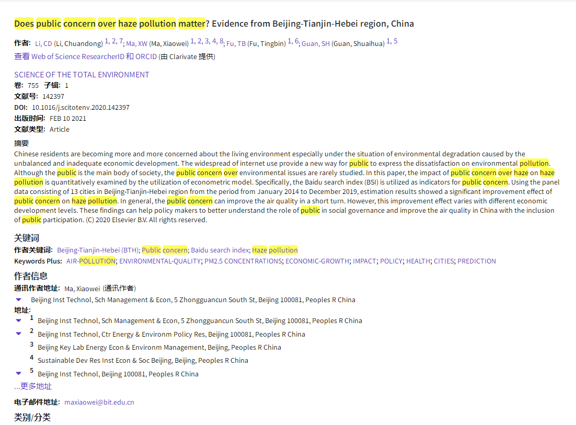Open the AIR-POLLUTION Keywords Plus link

pos(90,261)
